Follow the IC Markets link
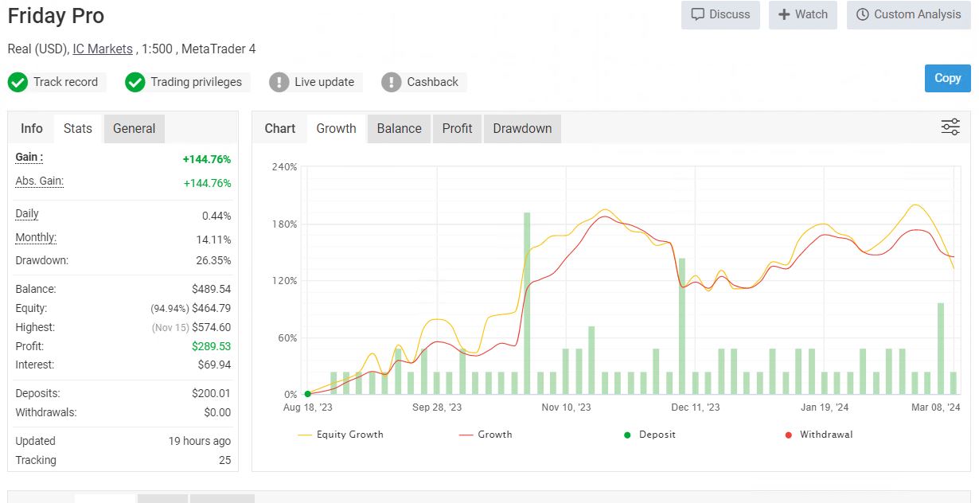979x503 pixels. point(103,49)
